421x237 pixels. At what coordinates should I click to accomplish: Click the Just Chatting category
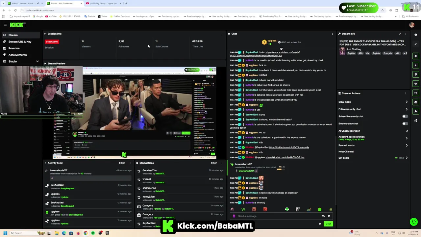354,49
